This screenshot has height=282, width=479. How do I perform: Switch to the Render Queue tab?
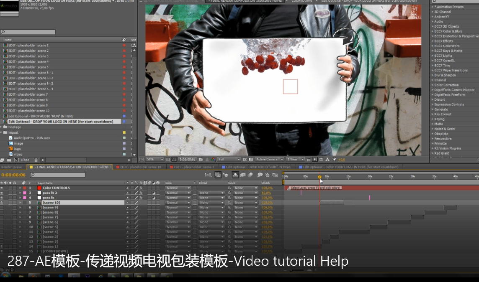coord(11,167)
